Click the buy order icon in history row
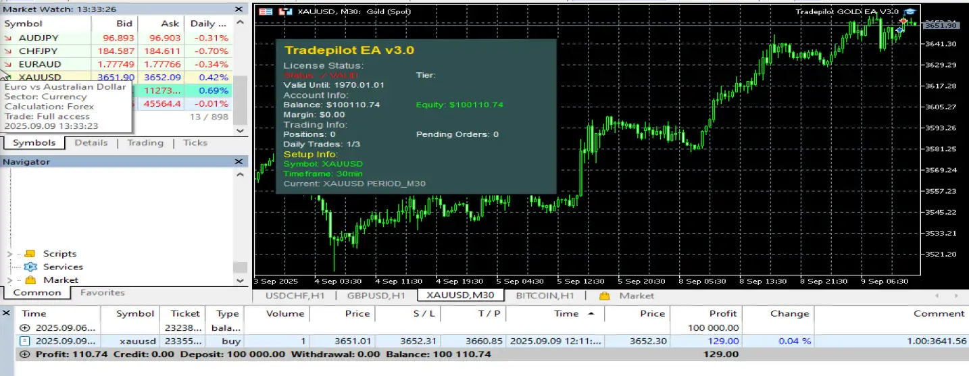The height and width of the screenshot is (376, 969). point(25,342)
